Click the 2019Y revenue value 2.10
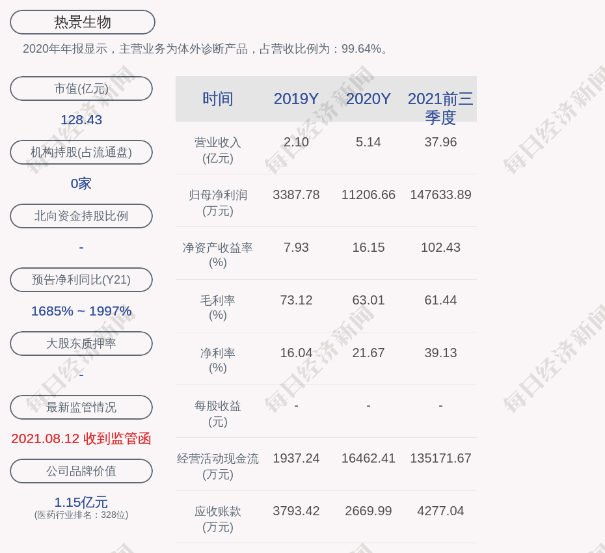 (297, 142)
